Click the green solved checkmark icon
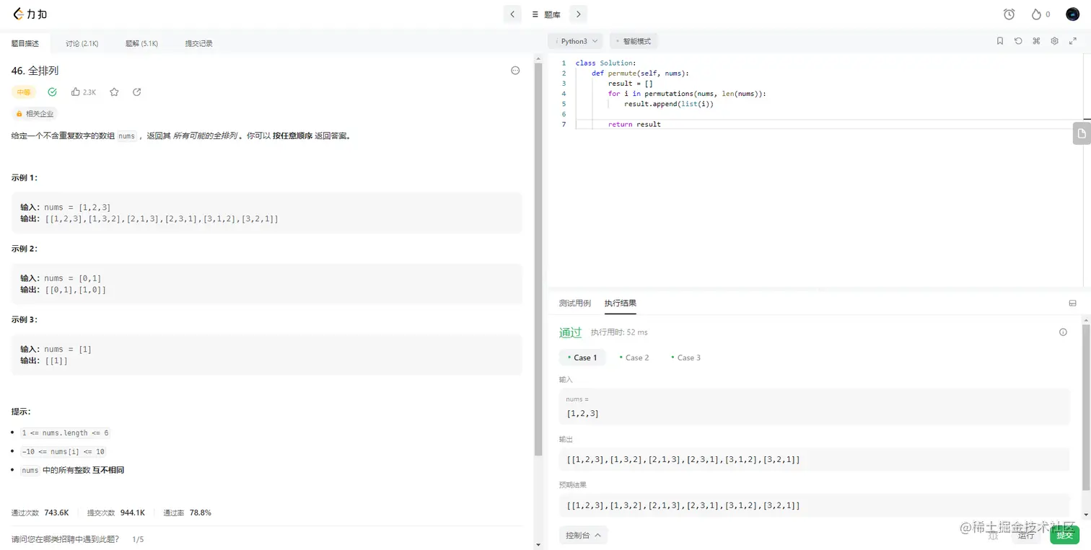Viewport: 1091px width, 550px height. (52, 92)
